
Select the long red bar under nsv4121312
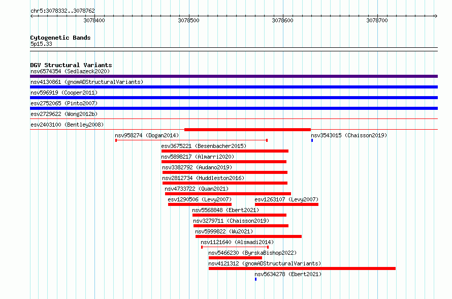[302, 268]
